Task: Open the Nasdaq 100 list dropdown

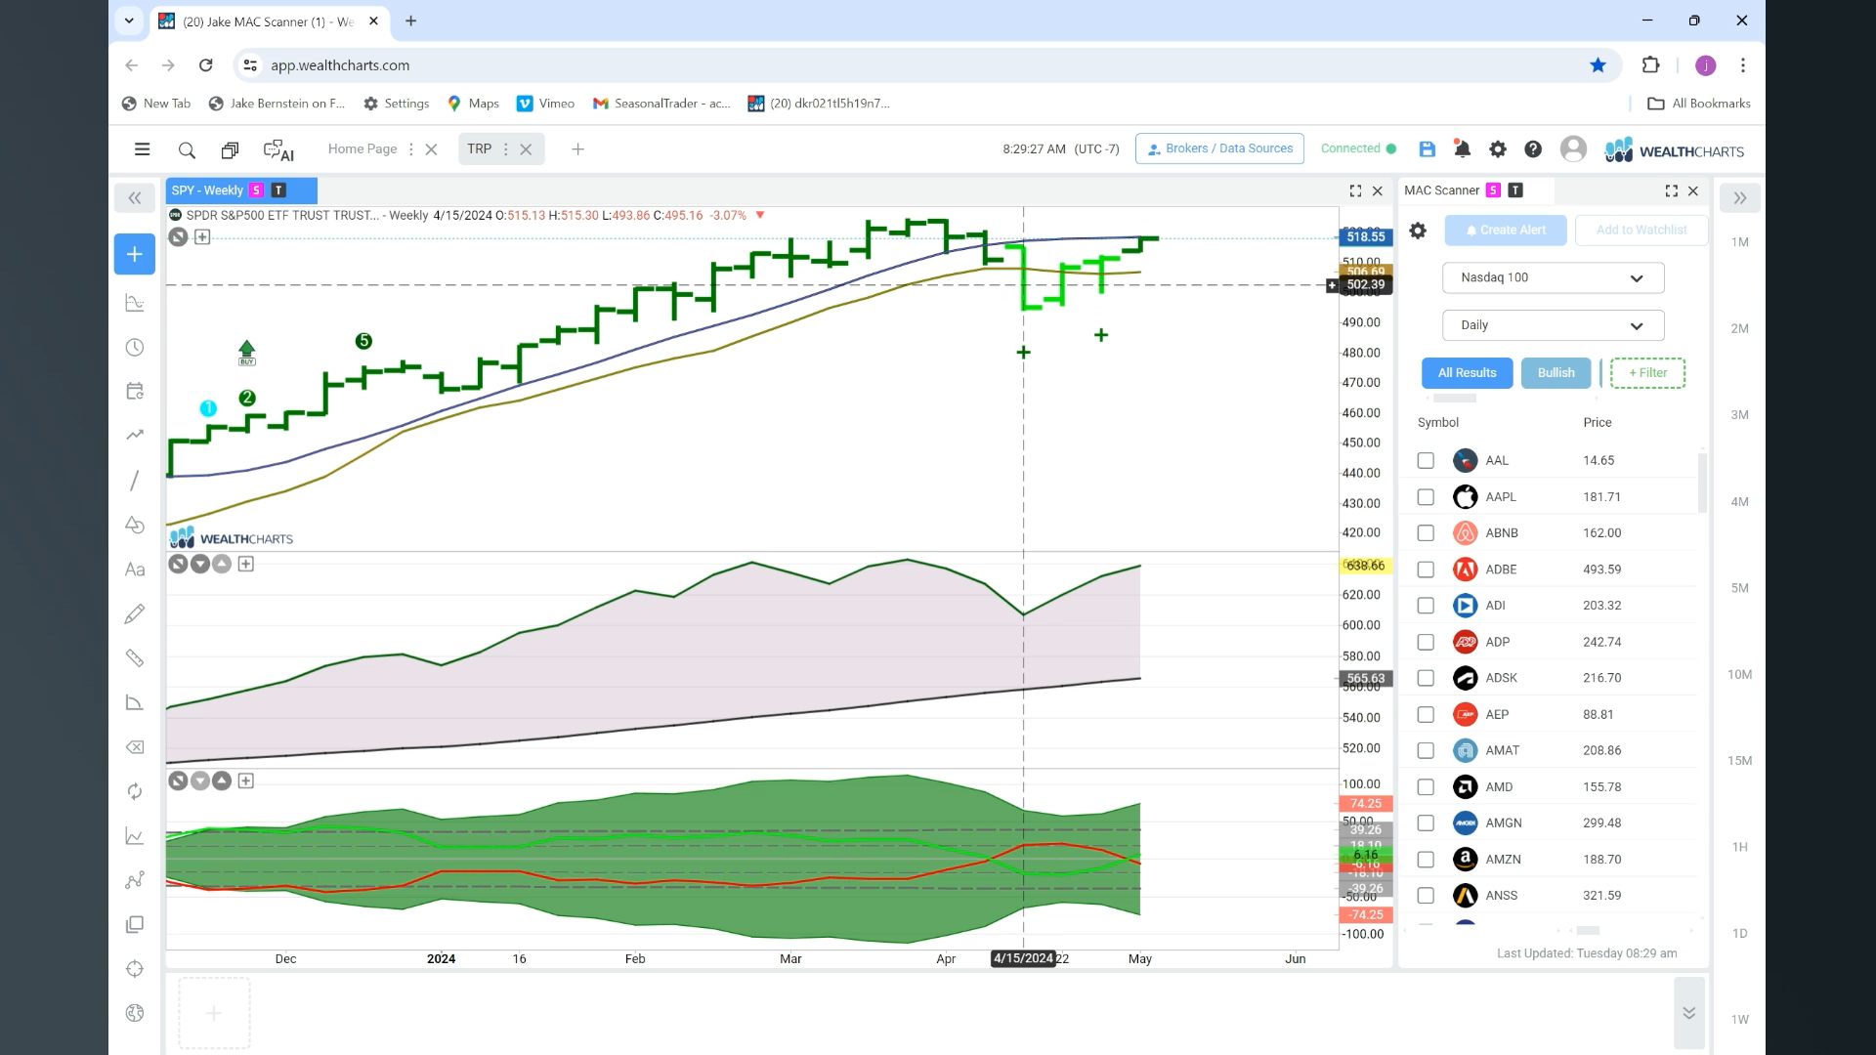Action: tap(1553, 277)
